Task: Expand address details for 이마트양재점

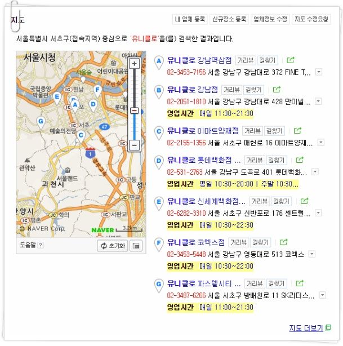Action: [x=321, y=143]
